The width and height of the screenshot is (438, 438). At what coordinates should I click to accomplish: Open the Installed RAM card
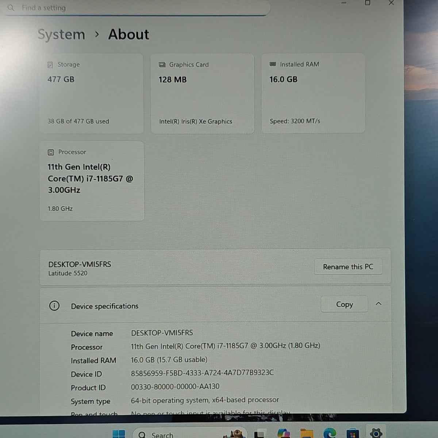(x=313, y=93)
